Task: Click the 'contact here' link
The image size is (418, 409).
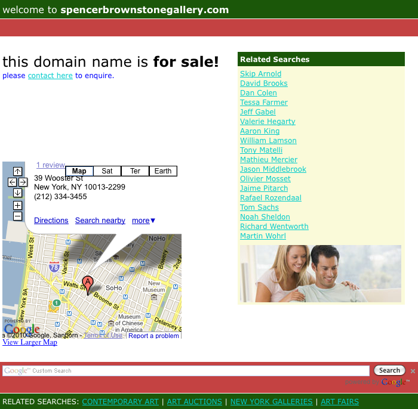Action: [50, 76]
